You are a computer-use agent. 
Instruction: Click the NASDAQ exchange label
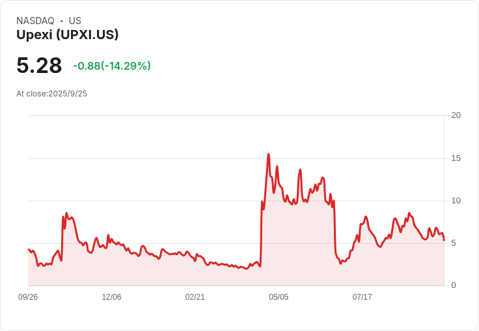click(35, 21)
